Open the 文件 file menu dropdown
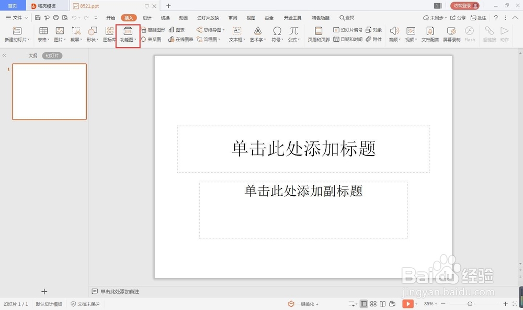Viewport: 523px width, 310px height. click(17, 18)
